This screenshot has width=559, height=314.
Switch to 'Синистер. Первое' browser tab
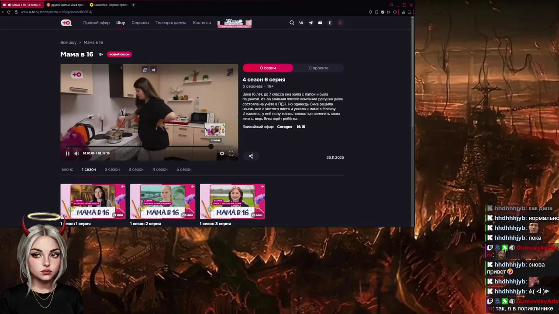(x=108, y=5)
